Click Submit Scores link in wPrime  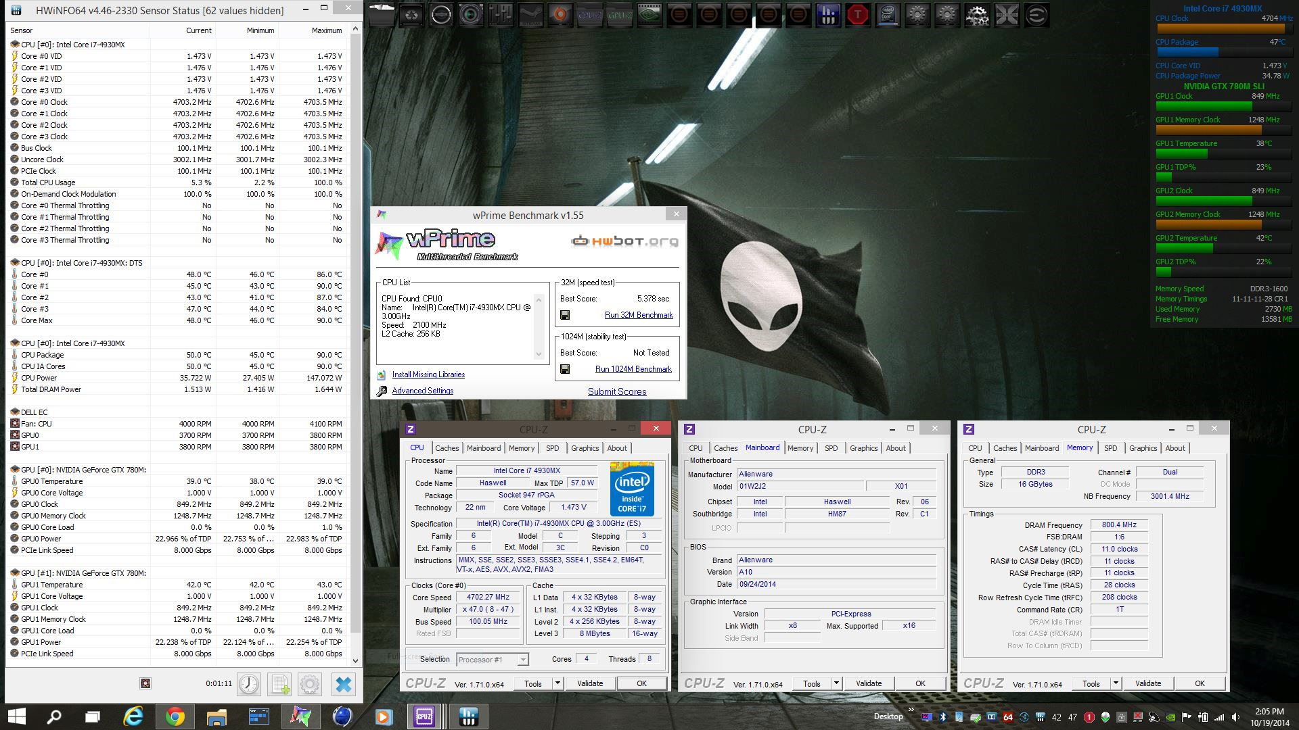[617, 391]
